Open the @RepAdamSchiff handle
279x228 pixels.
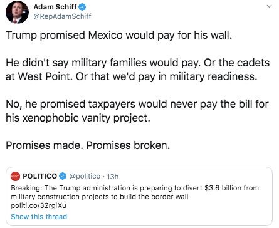tap(62, 16)
